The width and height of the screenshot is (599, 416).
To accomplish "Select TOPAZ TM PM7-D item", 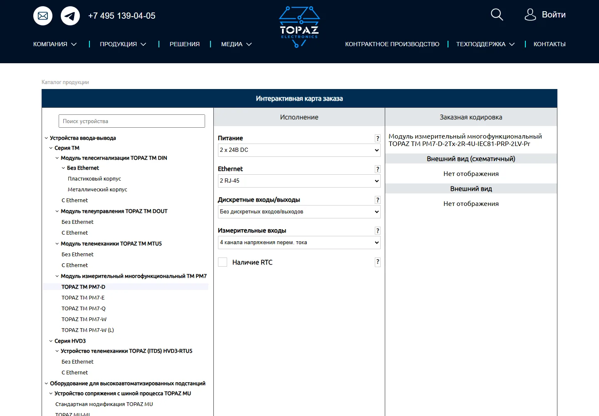I will (83, 287).
